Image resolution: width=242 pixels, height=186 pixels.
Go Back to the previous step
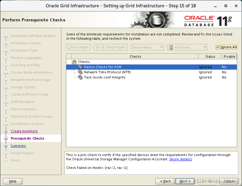click(x=165, y=181)
